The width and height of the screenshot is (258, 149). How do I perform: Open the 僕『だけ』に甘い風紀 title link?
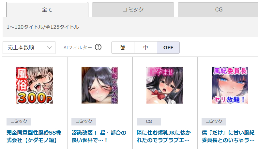(x=228, y=137)
